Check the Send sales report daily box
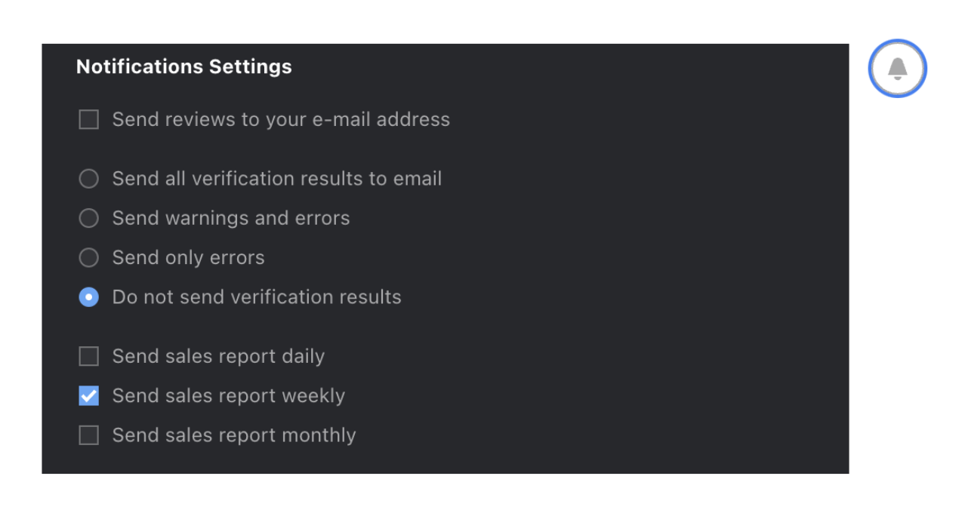The image size is (962, 513). pyautogui.click(x=89, y=356)
